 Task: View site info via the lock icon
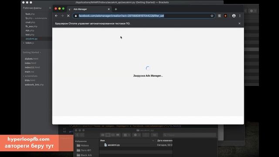point(76,16)
